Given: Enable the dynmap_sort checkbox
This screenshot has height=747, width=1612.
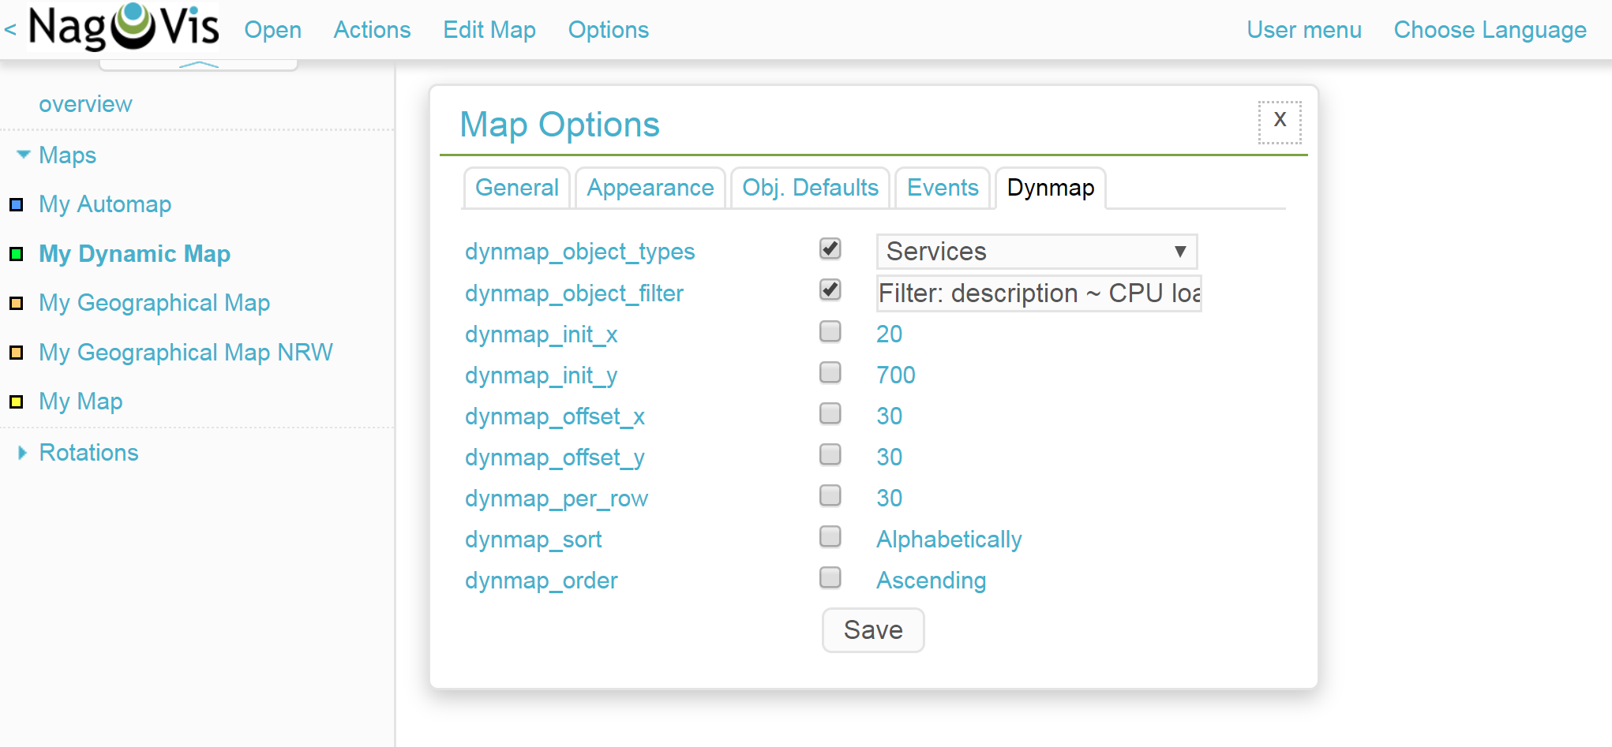Looking at the screenshot, I should coord(829,536).
